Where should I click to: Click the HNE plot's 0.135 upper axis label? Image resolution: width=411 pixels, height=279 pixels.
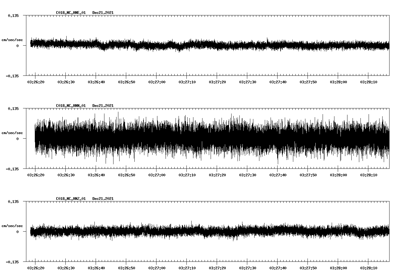point(13,15)
